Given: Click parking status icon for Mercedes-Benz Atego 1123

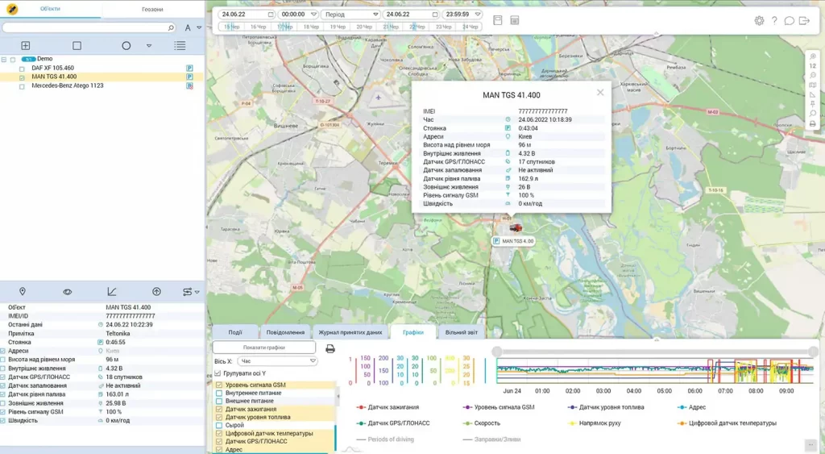Looking at the screenshot, I should point(189,85).
